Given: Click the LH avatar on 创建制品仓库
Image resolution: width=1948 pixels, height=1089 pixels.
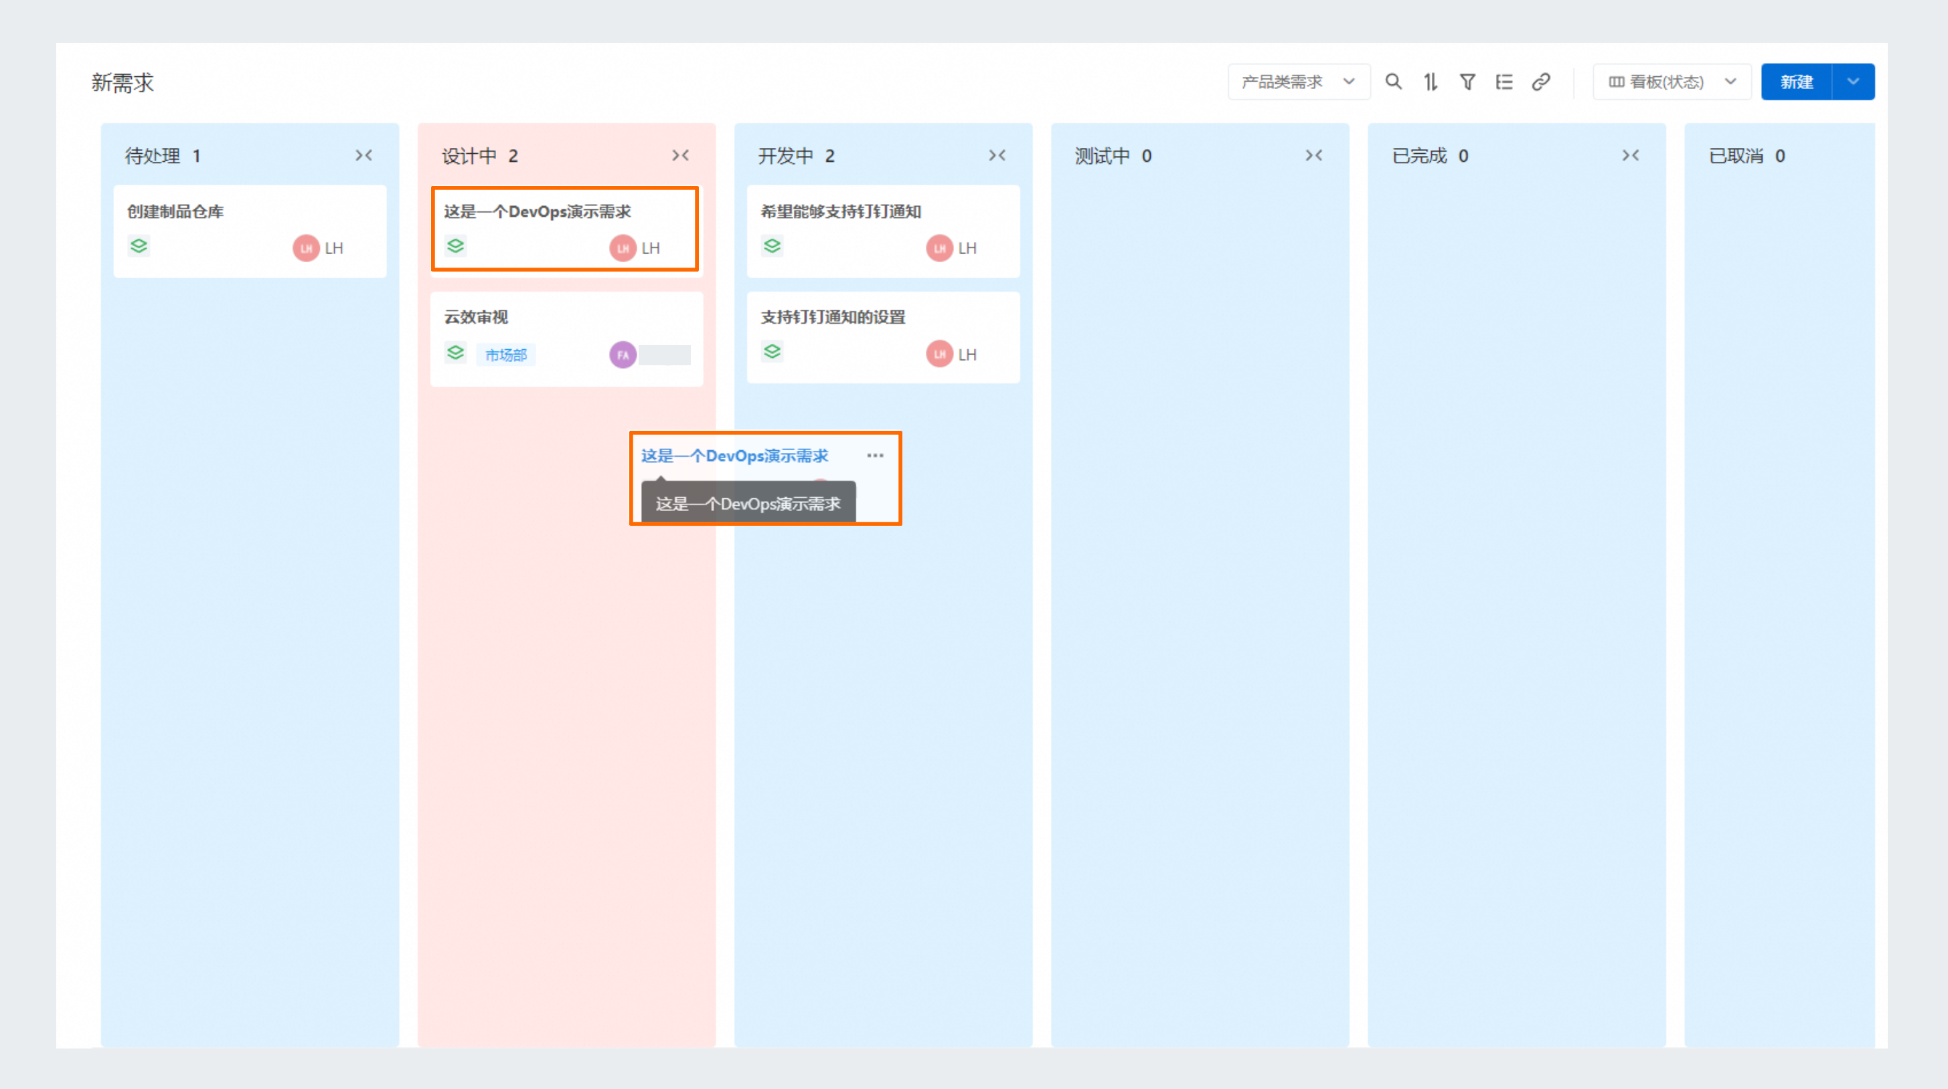Looking at the screenshot, I should [x=307, y=248].
